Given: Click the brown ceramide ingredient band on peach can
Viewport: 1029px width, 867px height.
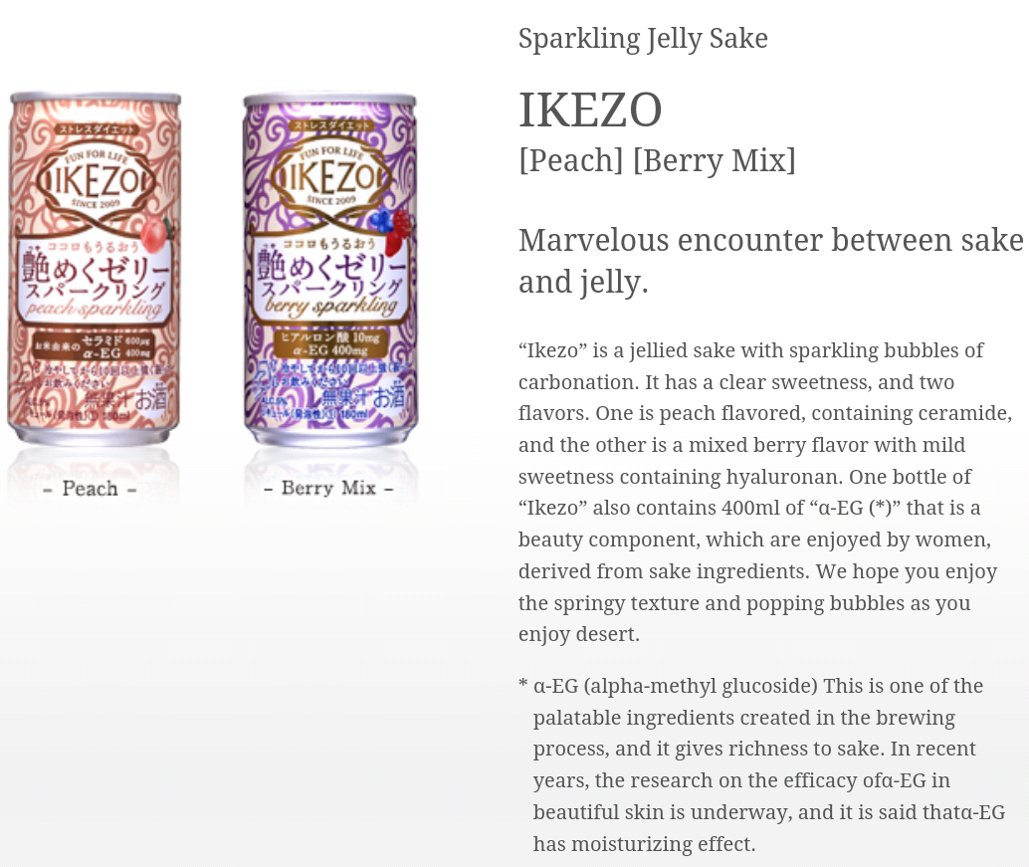Looking at the screenshot, I should pos(94,345).
